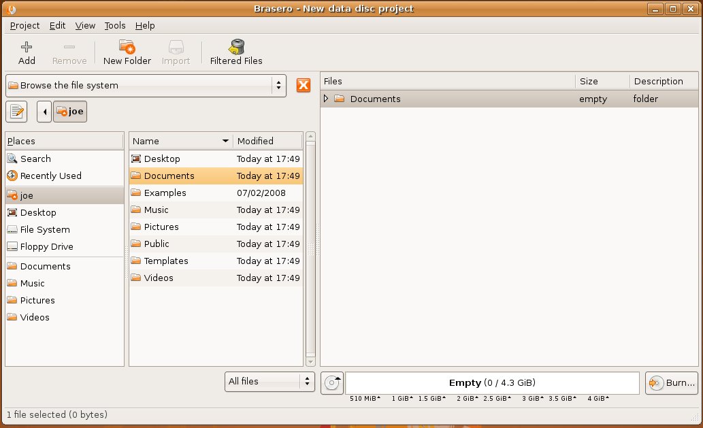
Task: Click the Places column header
Action: pyautogui.click(x=65, y=141)
